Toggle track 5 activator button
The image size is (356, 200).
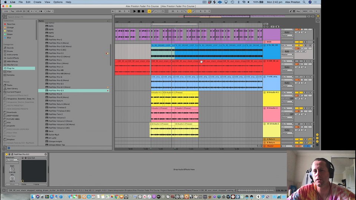coord(299,45)
